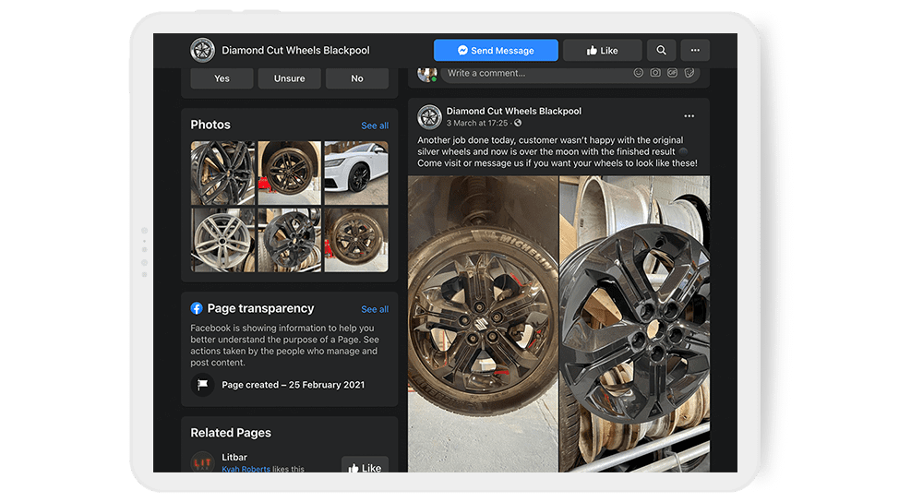Open the bronze wheel photo thumbnail
Screen dimensions: 923x502
pos(356,240)
